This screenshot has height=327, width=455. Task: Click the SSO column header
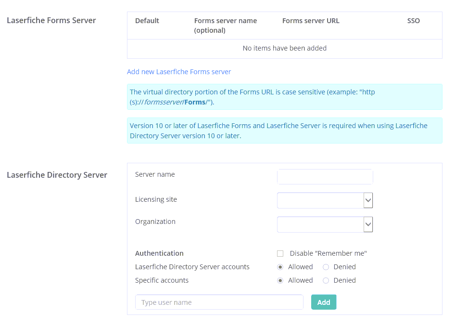(x=413, y=21)
